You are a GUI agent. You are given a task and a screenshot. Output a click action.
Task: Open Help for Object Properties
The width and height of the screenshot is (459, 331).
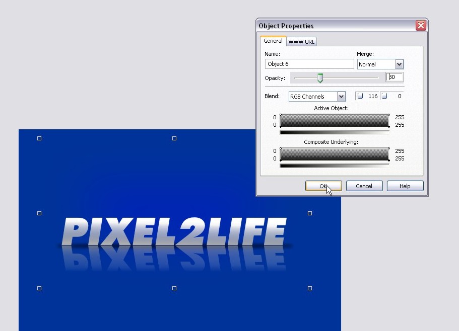405,186
